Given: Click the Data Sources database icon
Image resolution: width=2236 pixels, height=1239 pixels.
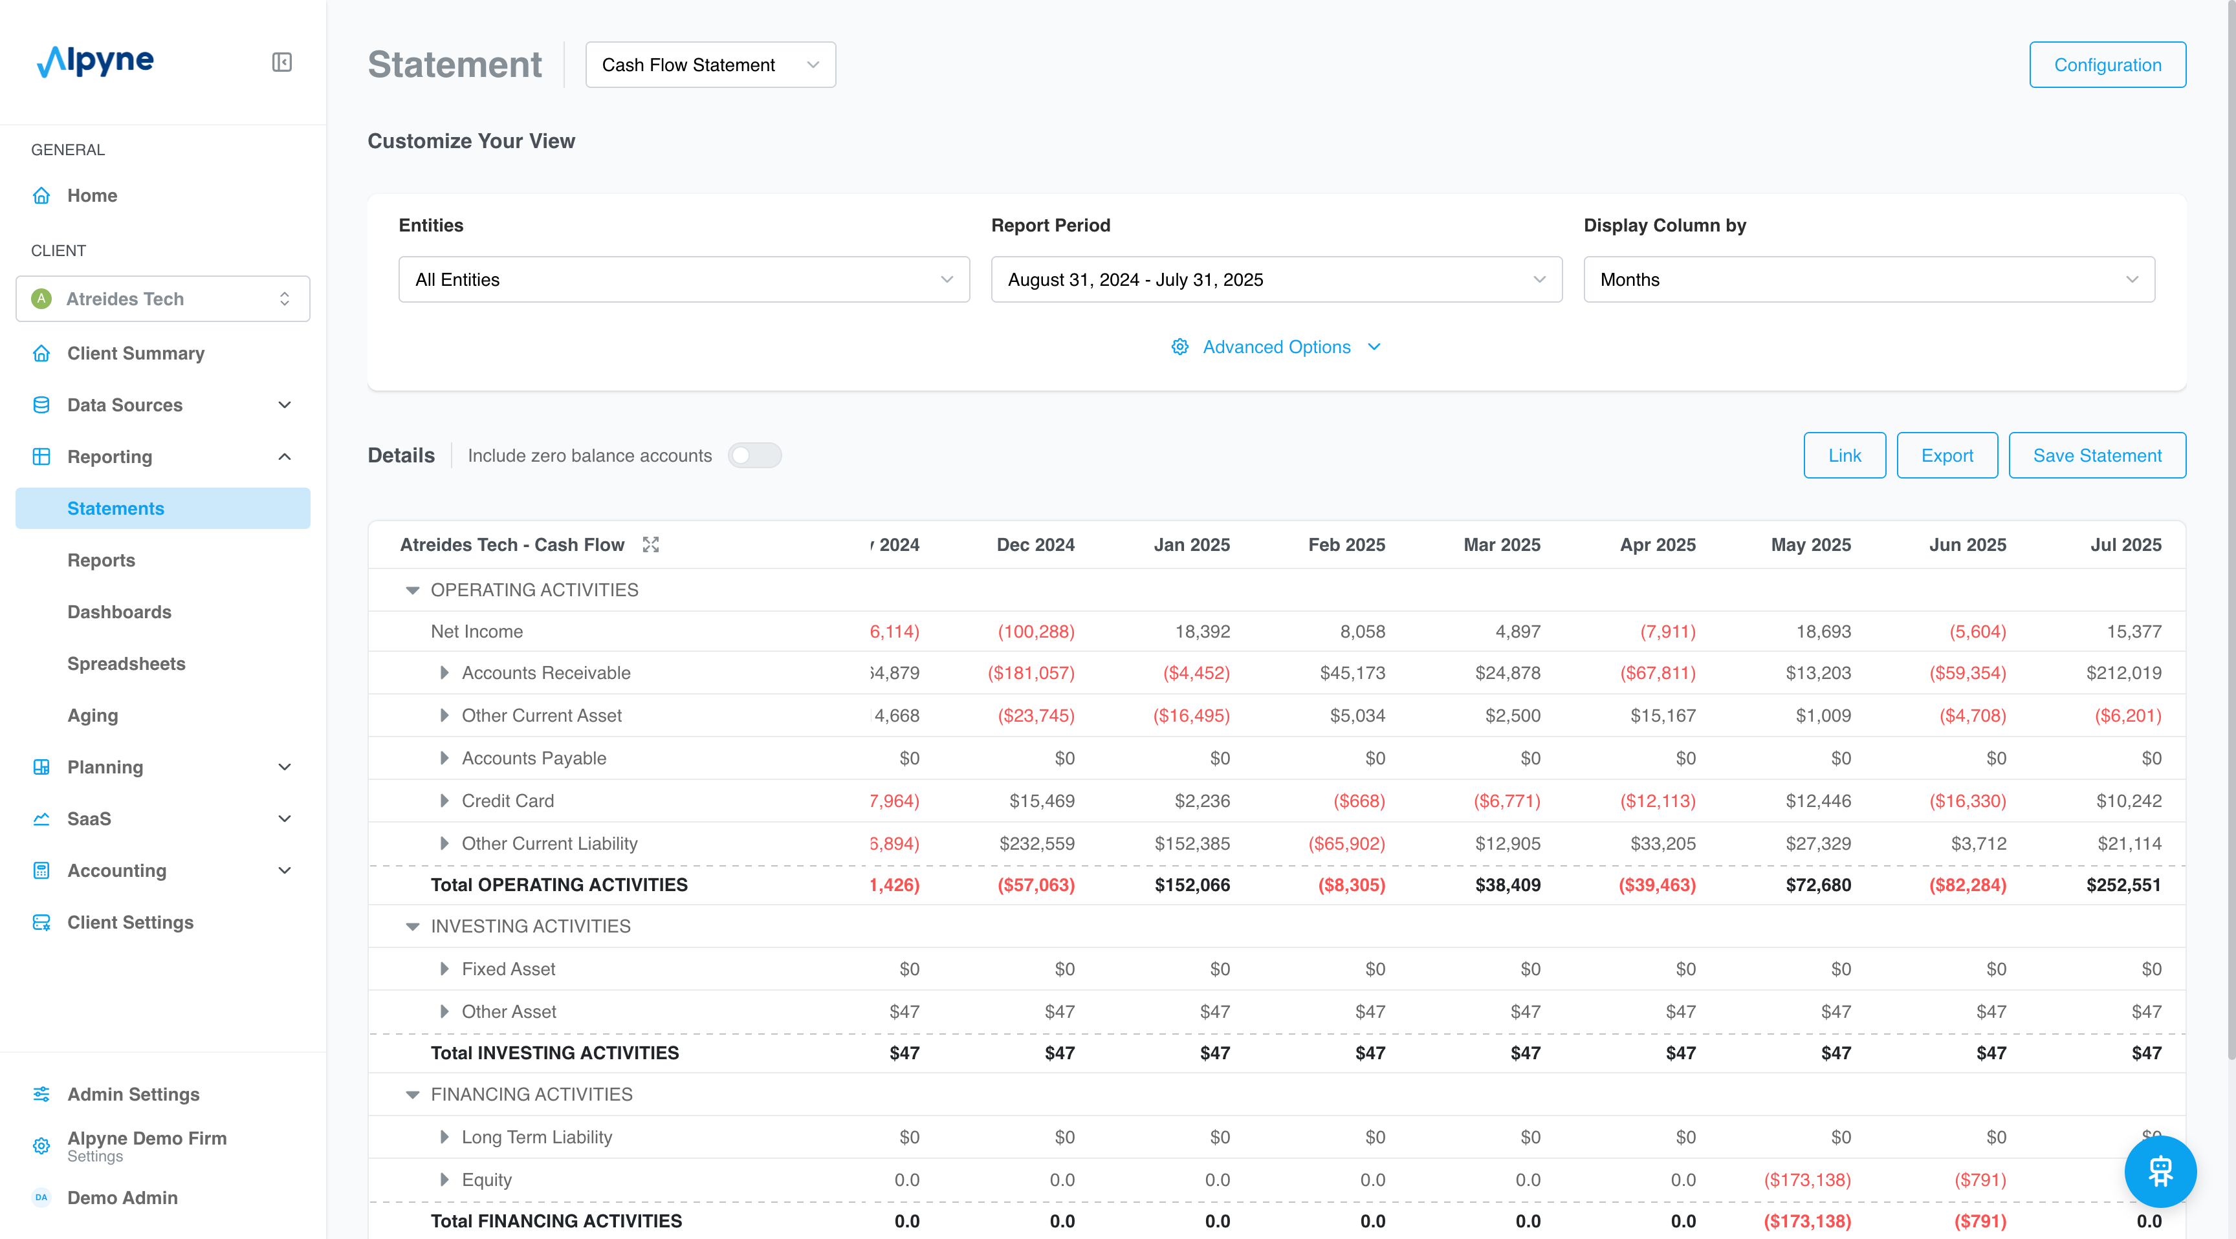Looking at the screenshot, I should [x=41, y=404].
